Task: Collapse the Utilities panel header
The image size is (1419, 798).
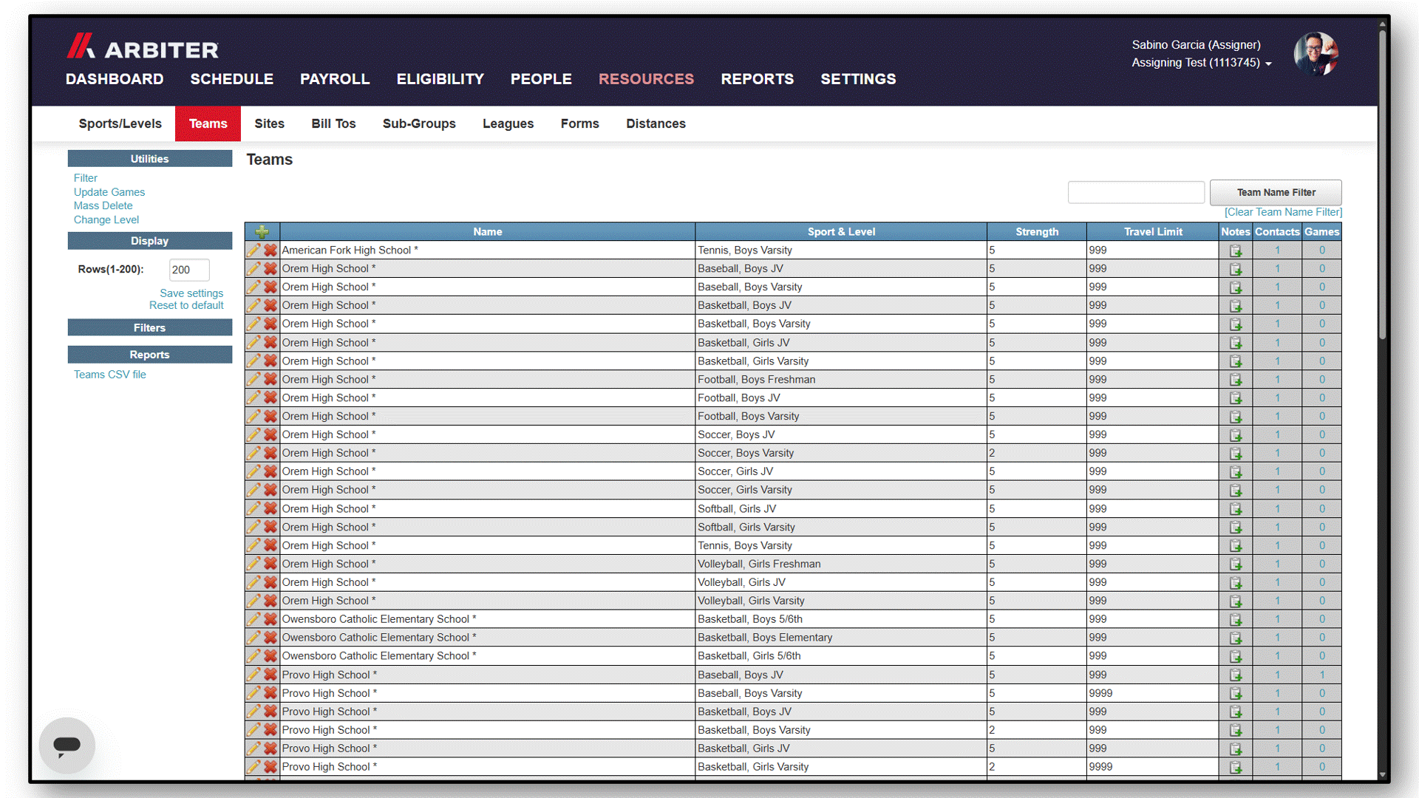Action: click(x=150, y=159)
